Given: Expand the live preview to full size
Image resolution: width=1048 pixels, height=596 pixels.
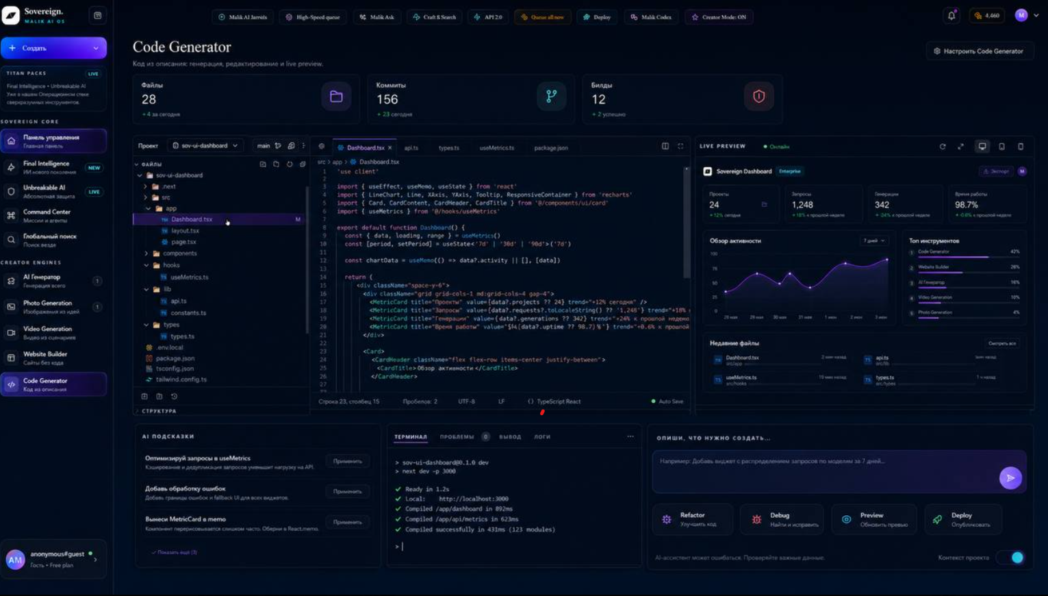Looking at the screenshot, I should tap(960, 147).
